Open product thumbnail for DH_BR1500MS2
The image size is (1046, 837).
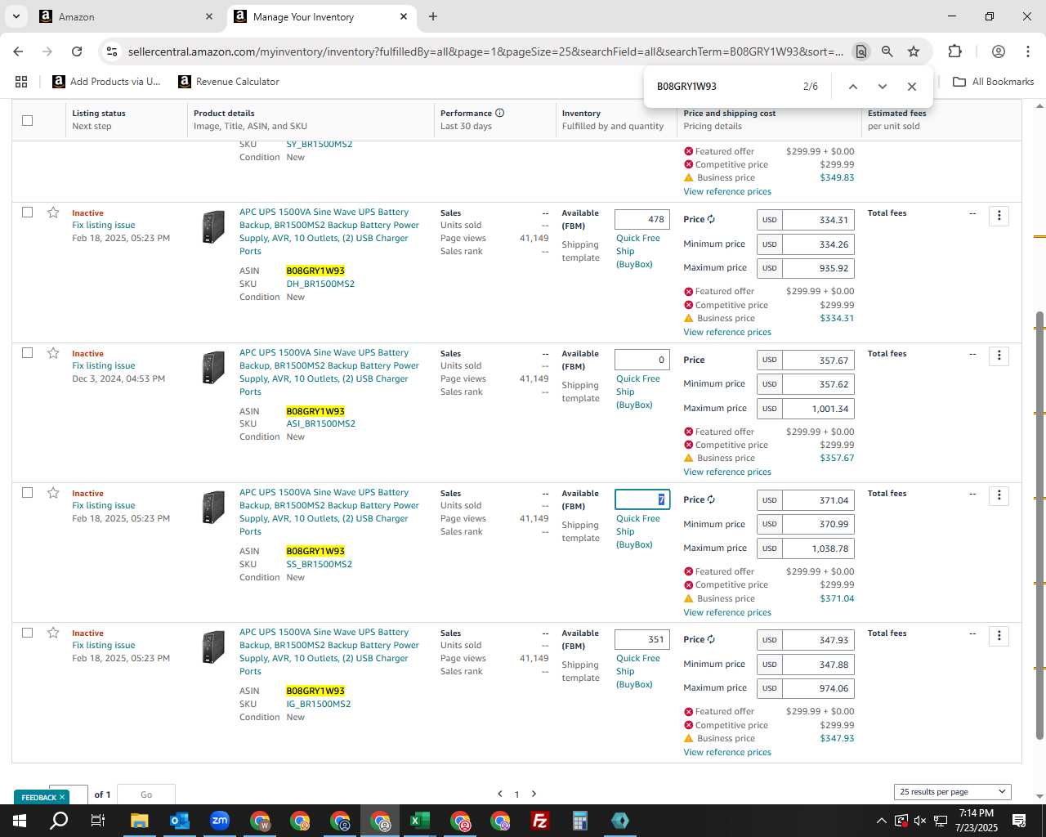pos(213,227)
